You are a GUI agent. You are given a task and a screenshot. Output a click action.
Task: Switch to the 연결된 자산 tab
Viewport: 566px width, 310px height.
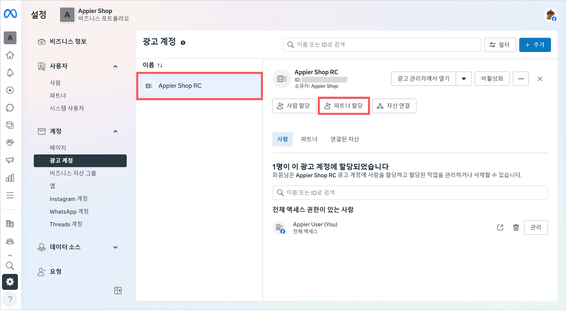[345, 139]
